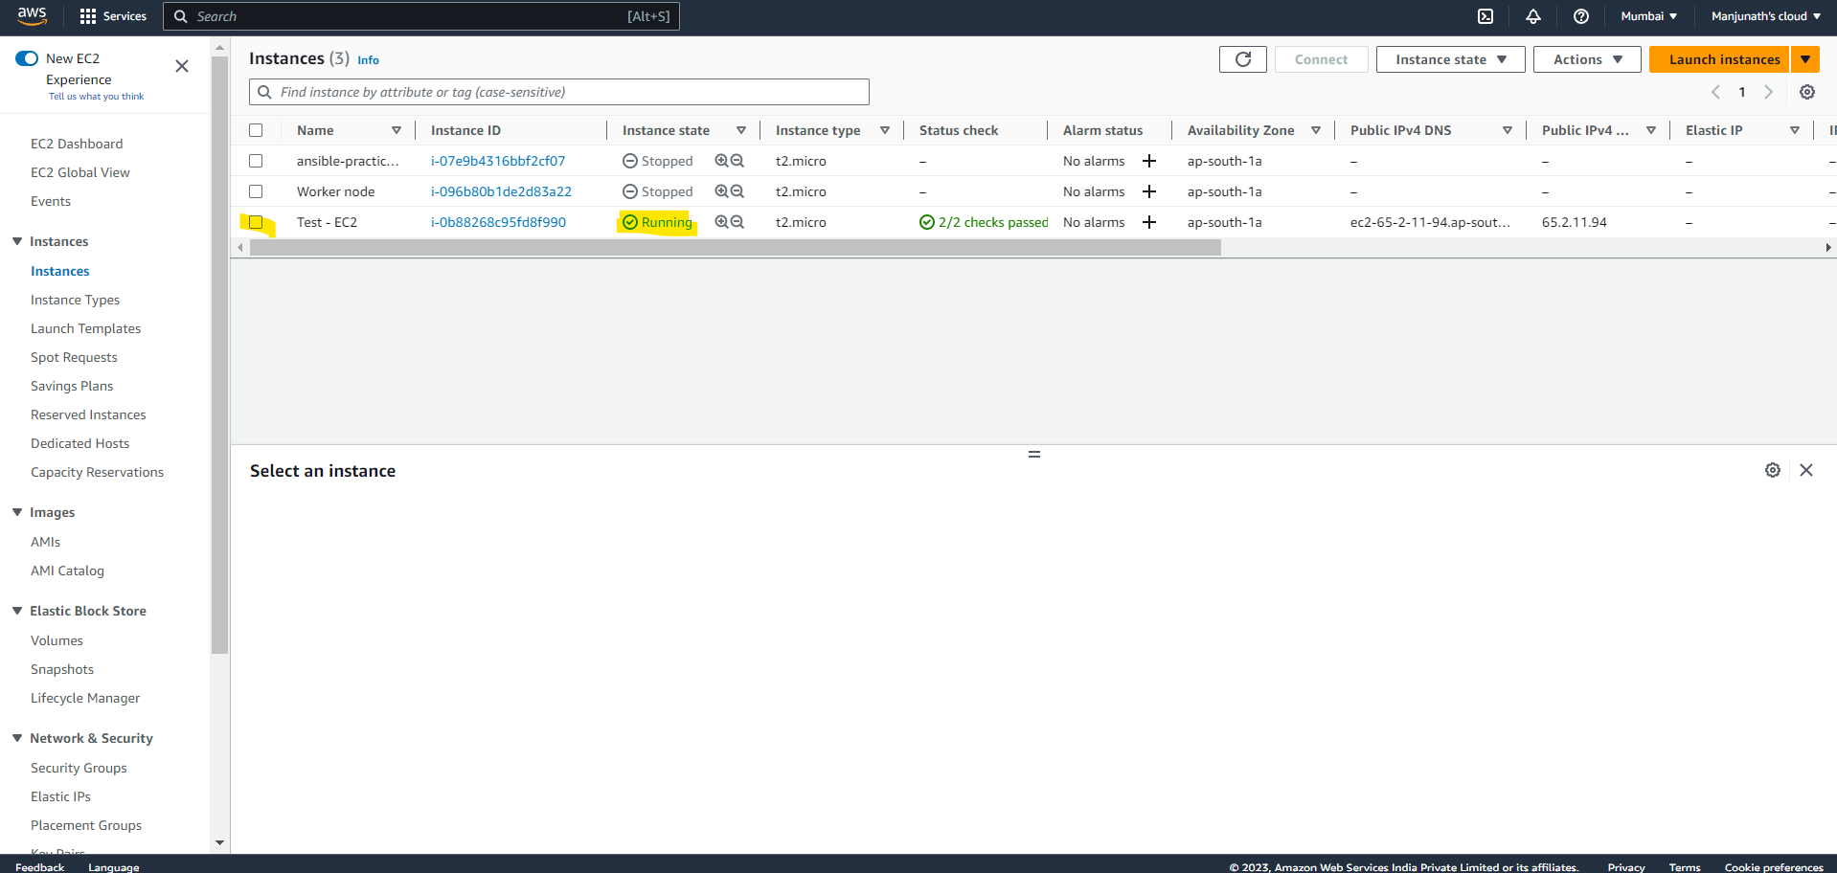Check the select-all instances checkbox
The width and height of the screenshot is (1837, 873).
[x=256, y=130]
